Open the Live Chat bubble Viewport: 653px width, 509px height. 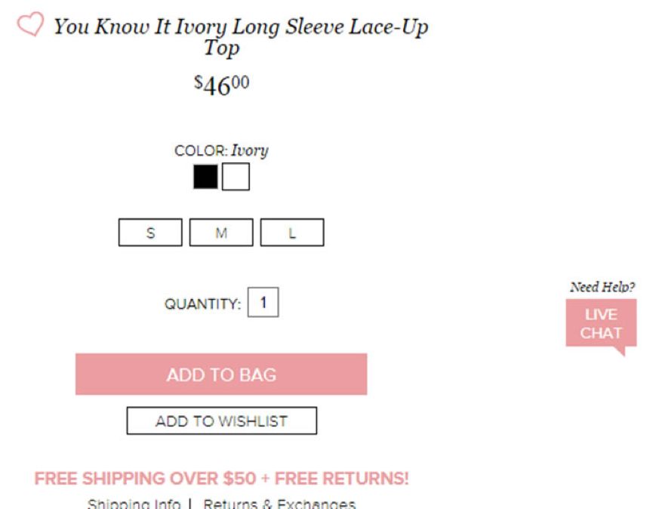(601, 324)
